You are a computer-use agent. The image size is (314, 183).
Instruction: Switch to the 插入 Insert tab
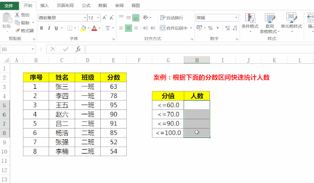[44, 5]
